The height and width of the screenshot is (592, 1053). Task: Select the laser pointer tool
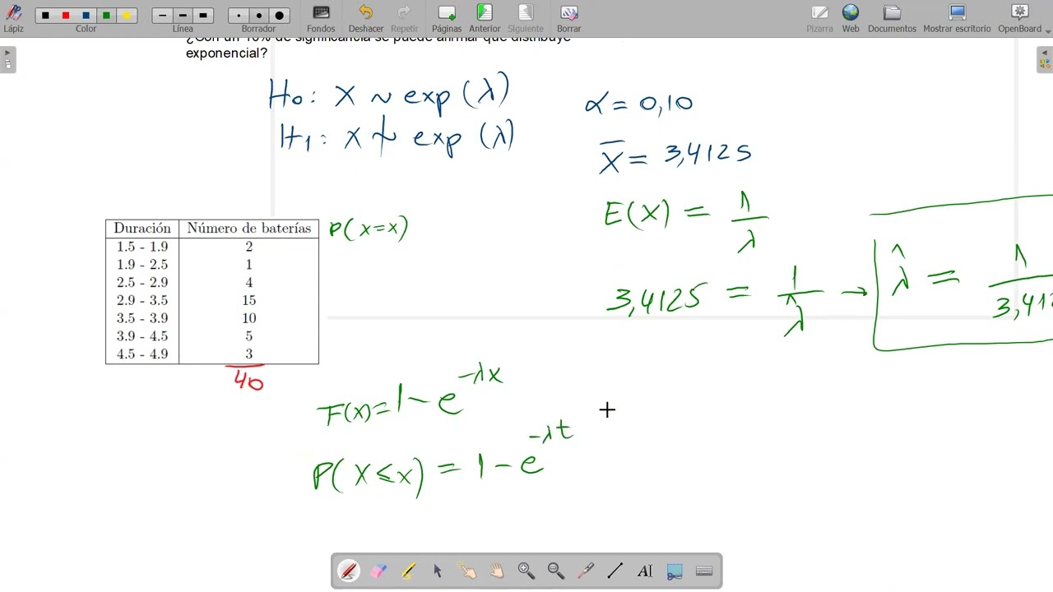(x=586, y=571)
